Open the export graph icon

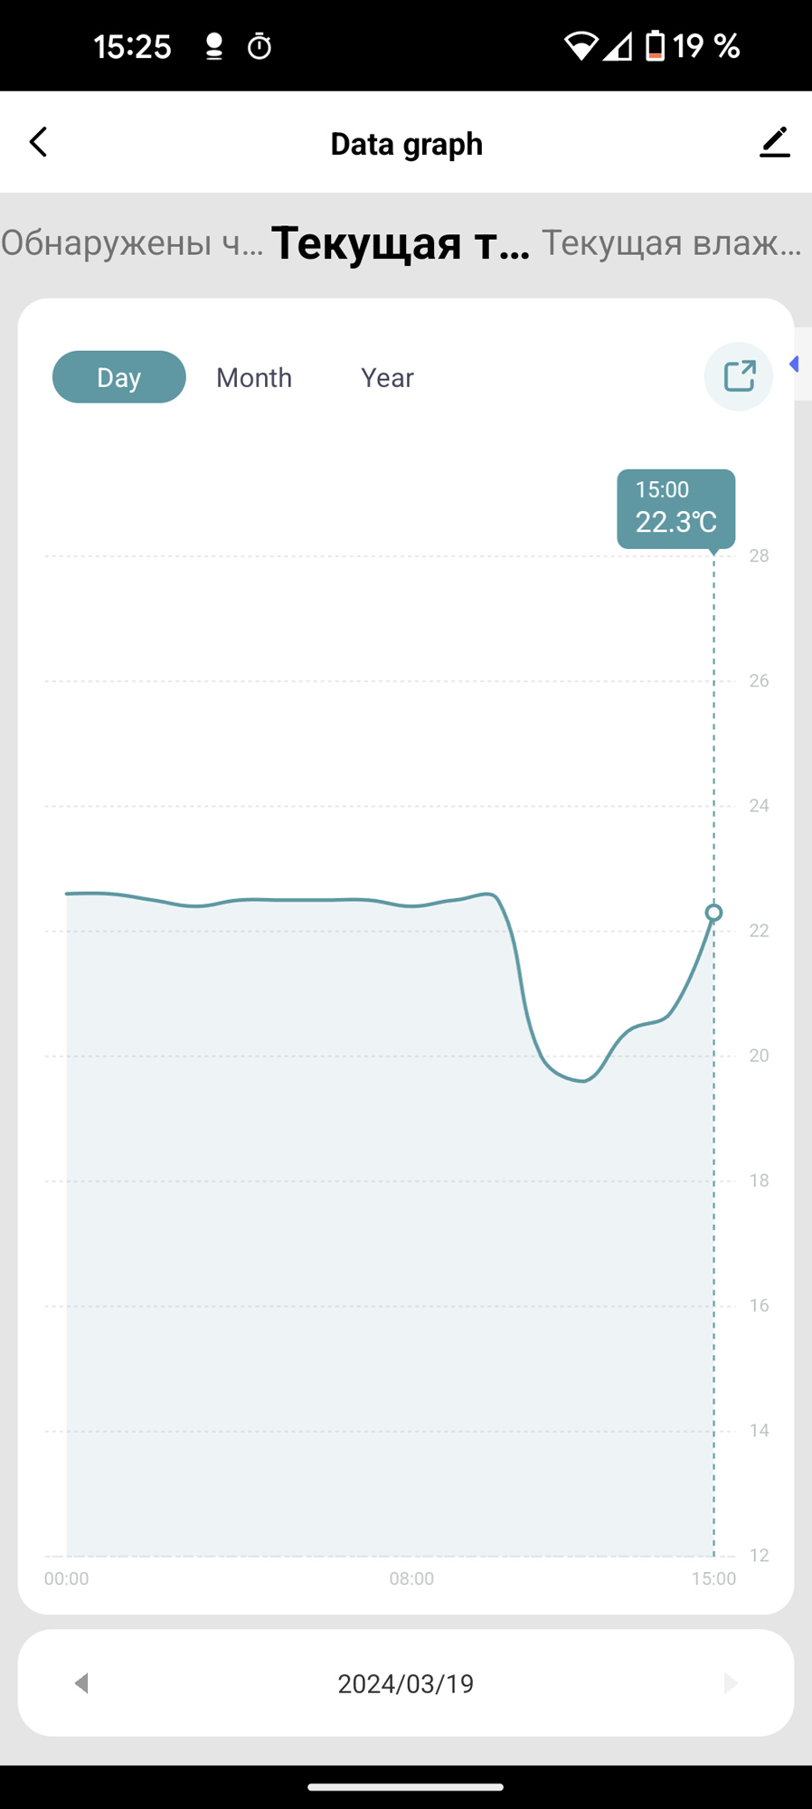point(739,376)
